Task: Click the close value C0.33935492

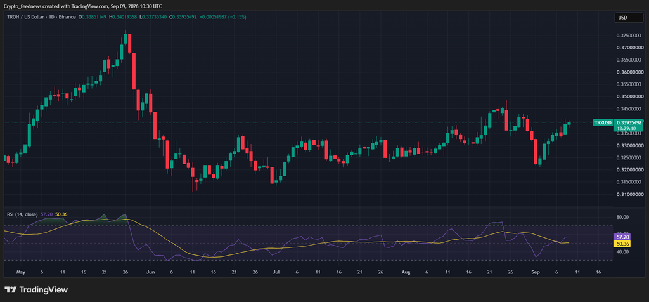Action: point(183,17)
